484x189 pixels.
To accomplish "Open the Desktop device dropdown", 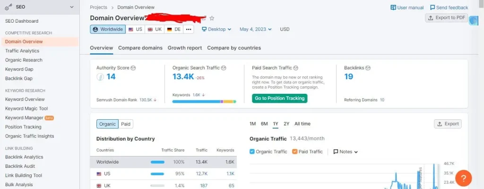I will [216, 29].
